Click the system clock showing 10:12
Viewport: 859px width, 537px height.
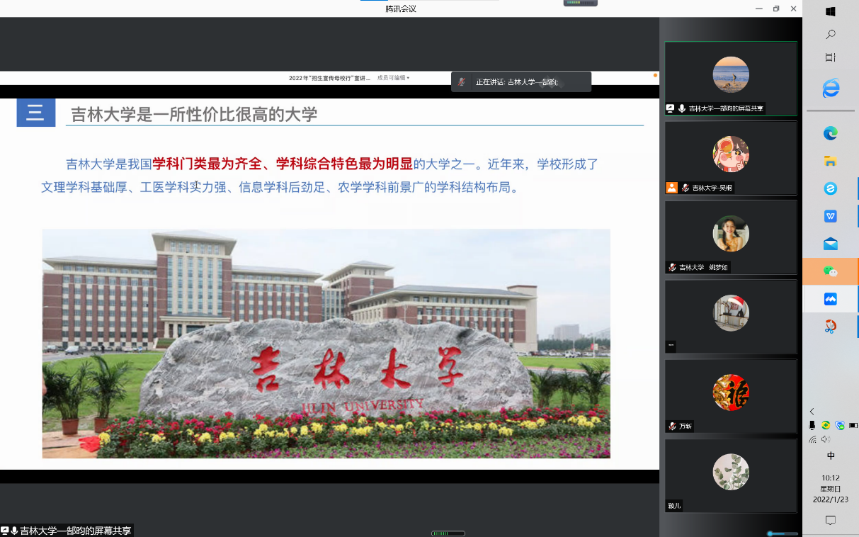831,489
